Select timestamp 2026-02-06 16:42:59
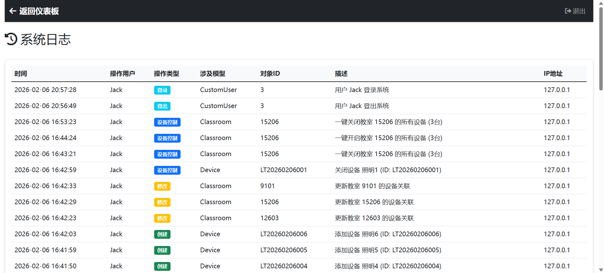Viewport: 604px width, 273px height. click(x=45, y=170)
